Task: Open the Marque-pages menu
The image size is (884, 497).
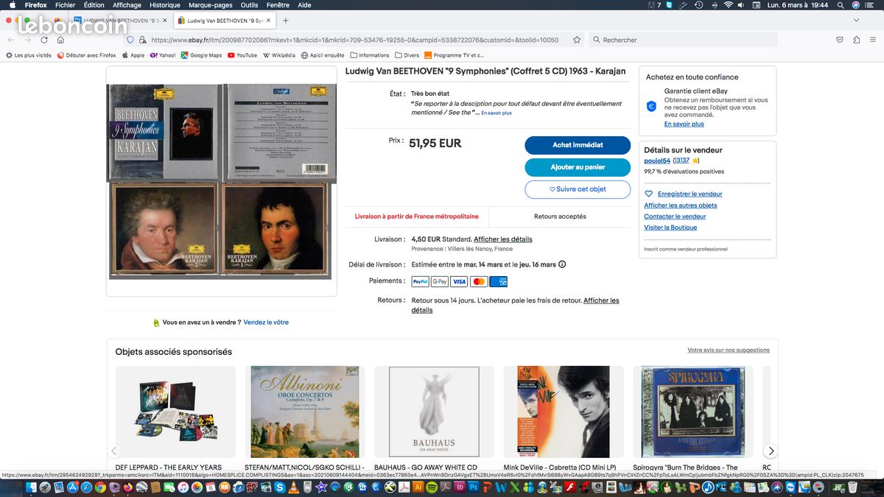Action: [210, 4]
